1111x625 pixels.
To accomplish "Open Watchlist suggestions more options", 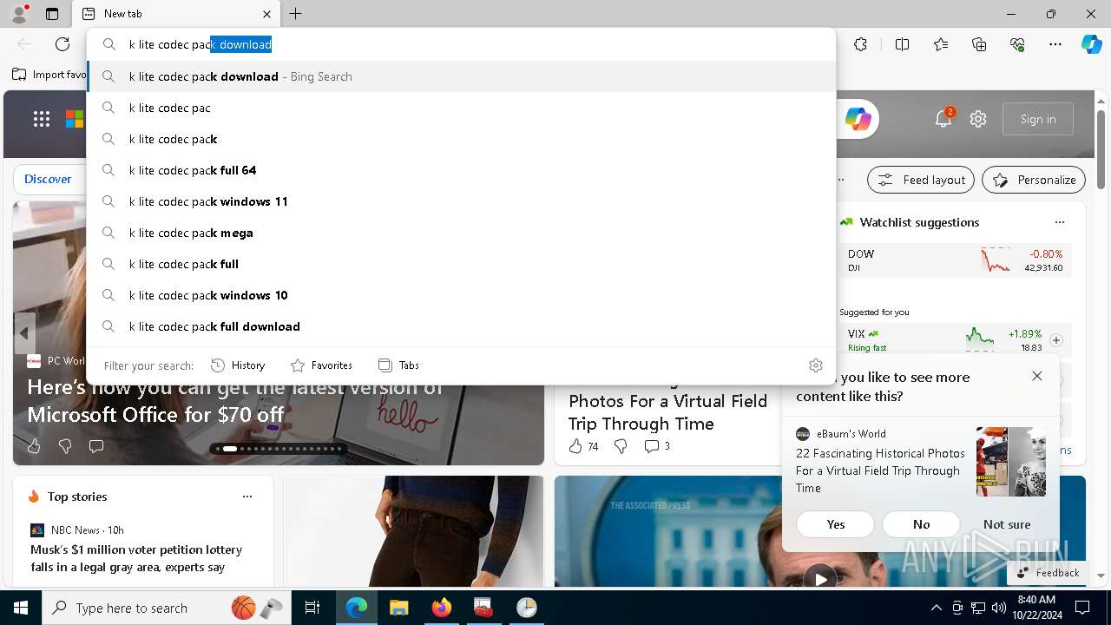I will coord(1060,222).
